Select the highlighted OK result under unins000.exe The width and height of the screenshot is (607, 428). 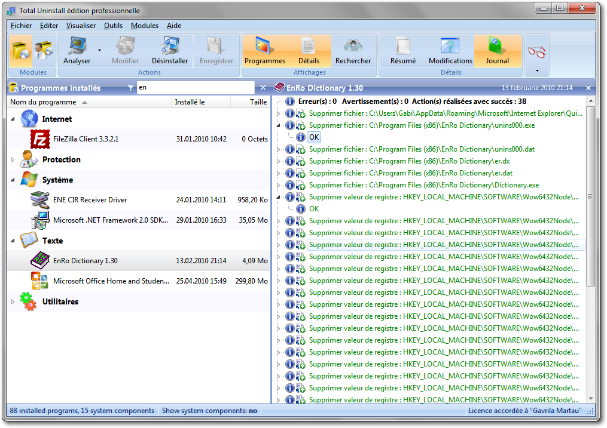click(x=314, y=137)
